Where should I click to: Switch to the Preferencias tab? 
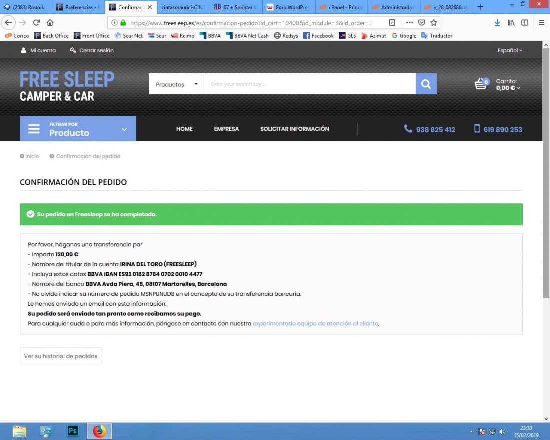78,7
